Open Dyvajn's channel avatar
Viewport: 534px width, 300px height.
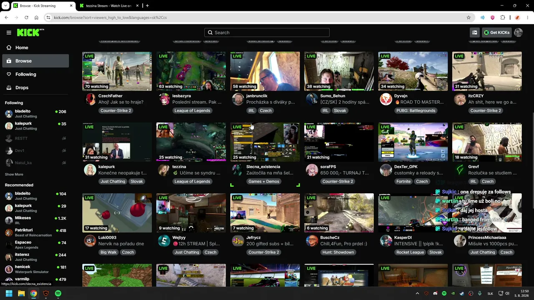click(386, 99)
